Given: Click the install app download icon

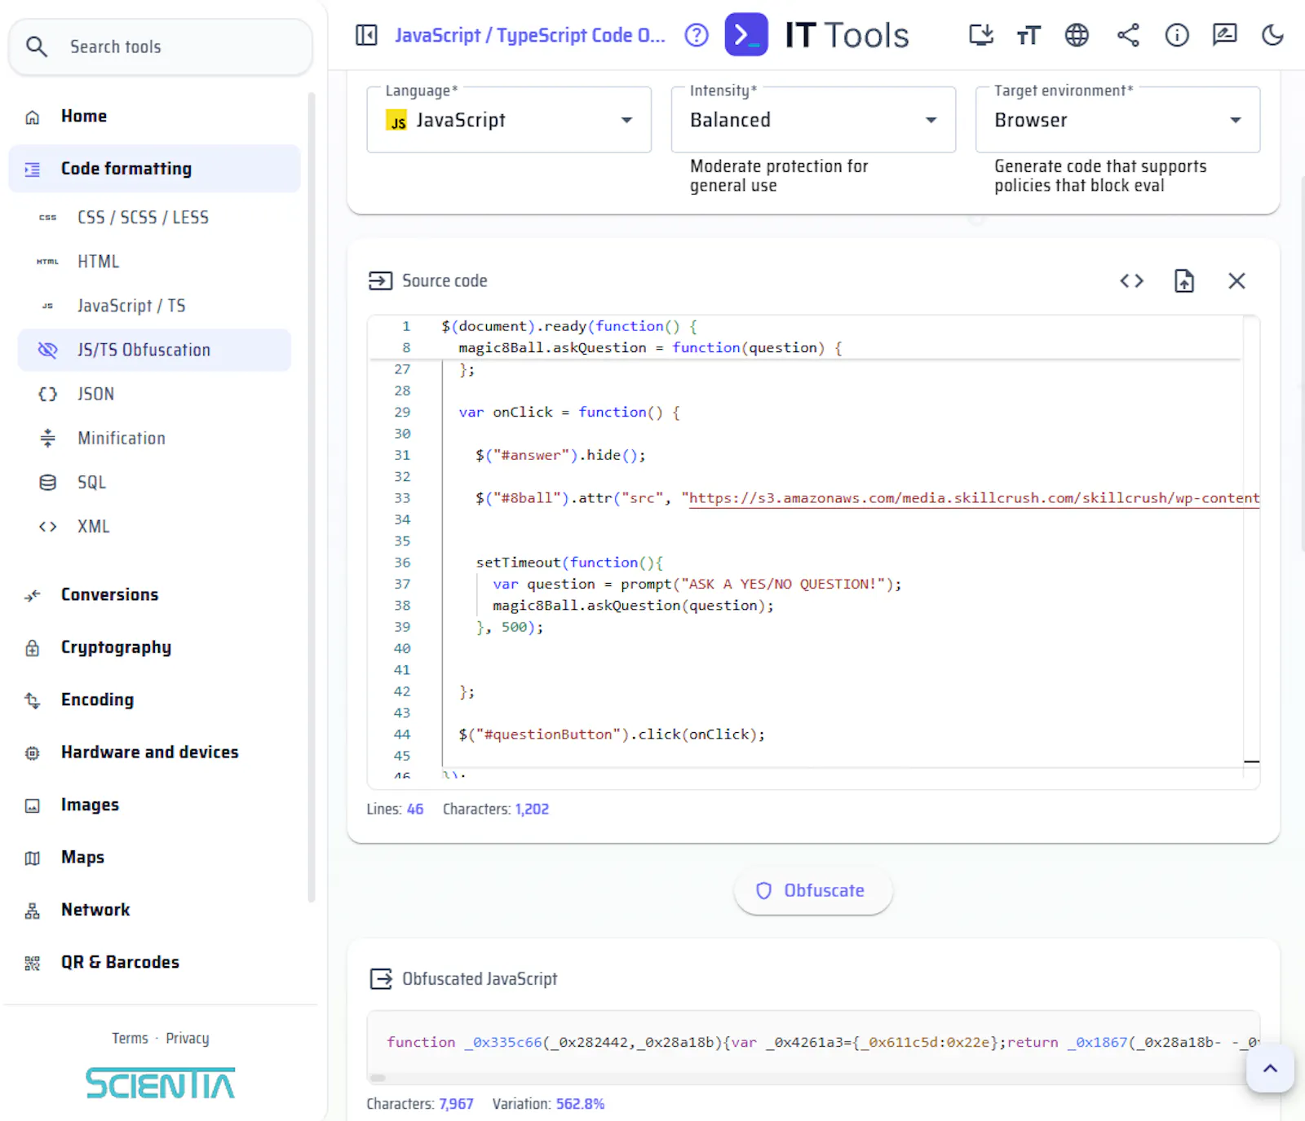Looking at the screenshot, I should [x=981, y=35].
